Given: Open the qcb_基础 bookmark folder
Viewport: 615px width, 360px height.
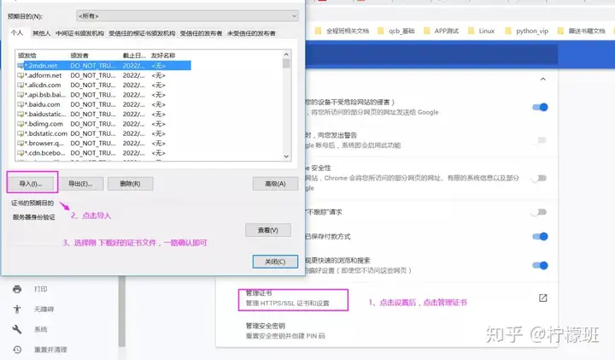Looking at the screenshot, I should tap(395, 31).
